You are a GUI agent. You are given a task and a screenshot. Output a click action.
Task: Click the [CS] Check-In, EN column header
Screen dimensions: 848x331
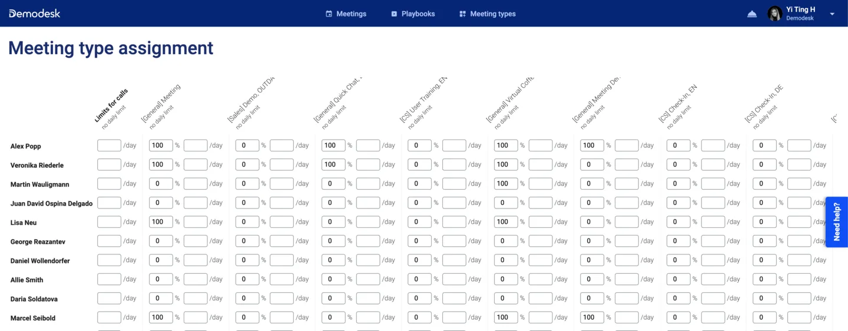pos(678,103)
